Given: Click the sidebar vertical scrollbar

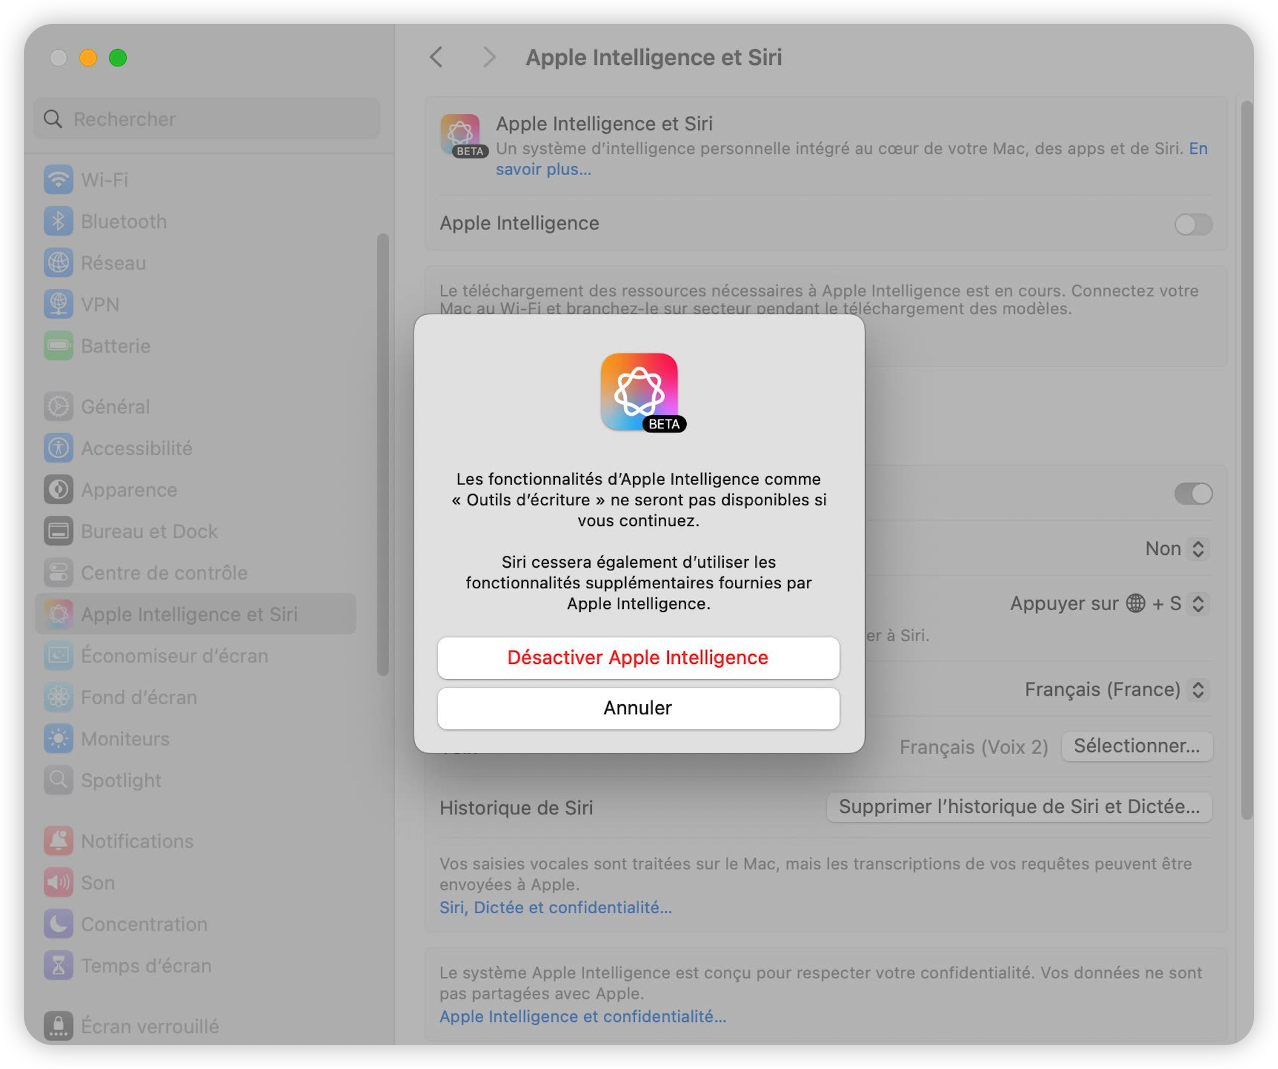Looking at the screenshot, I should 382,454.
